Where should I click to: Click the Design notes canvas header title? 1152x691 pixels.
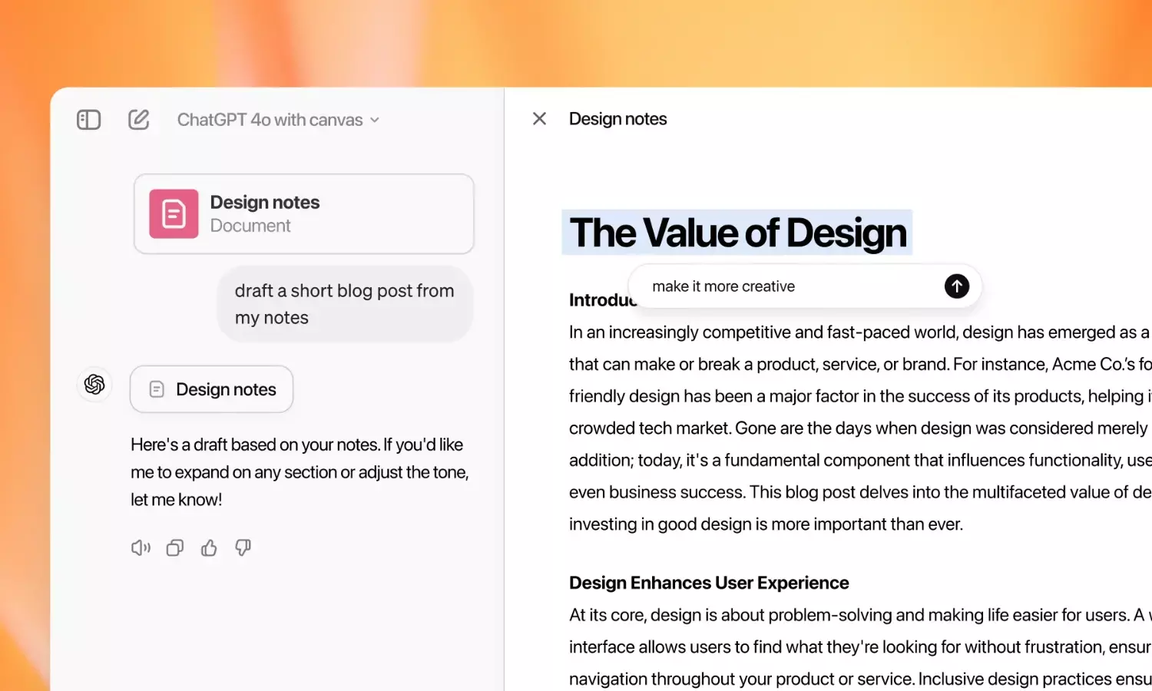617,119
